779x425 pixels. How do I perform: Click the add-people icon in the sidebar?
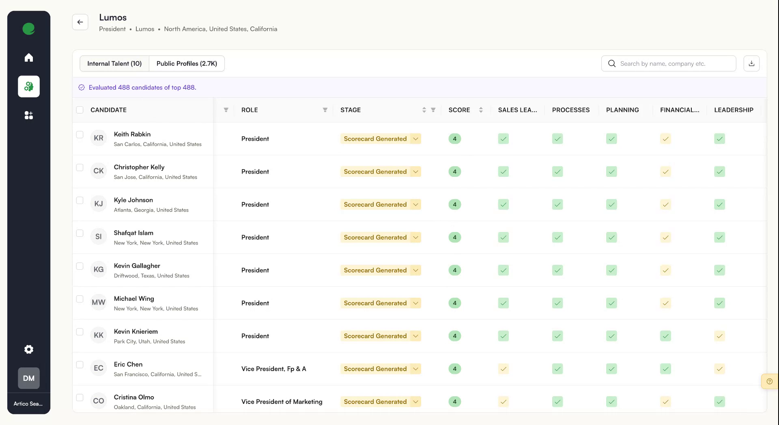(28, 115)
